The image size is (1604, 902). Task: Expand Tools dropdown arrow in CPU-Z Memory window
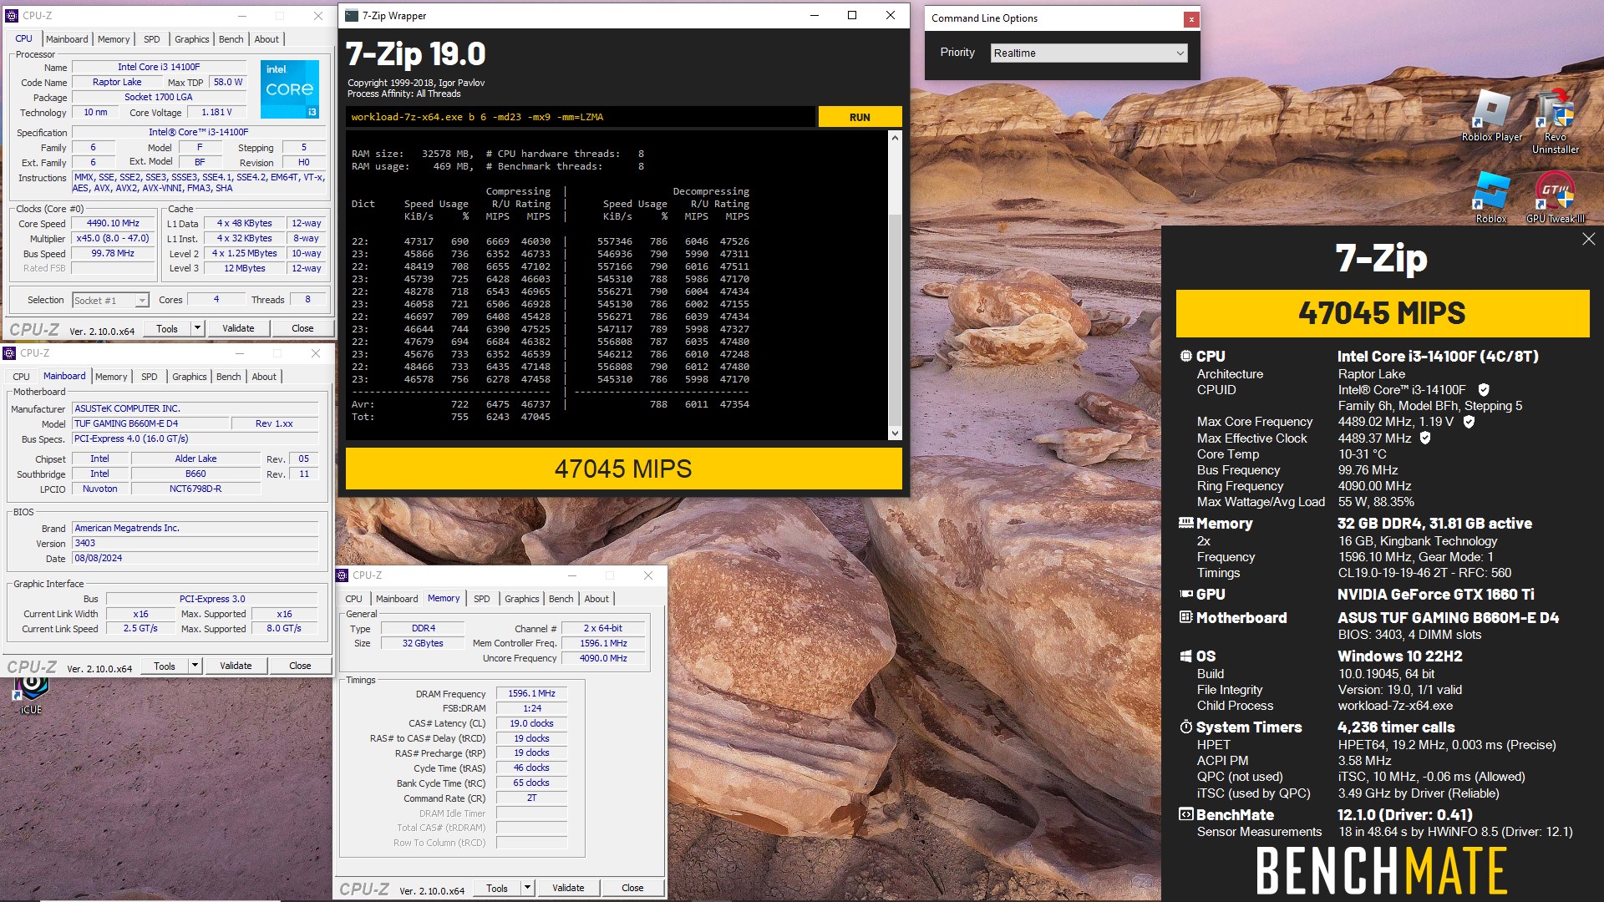(x=528, y=888)
